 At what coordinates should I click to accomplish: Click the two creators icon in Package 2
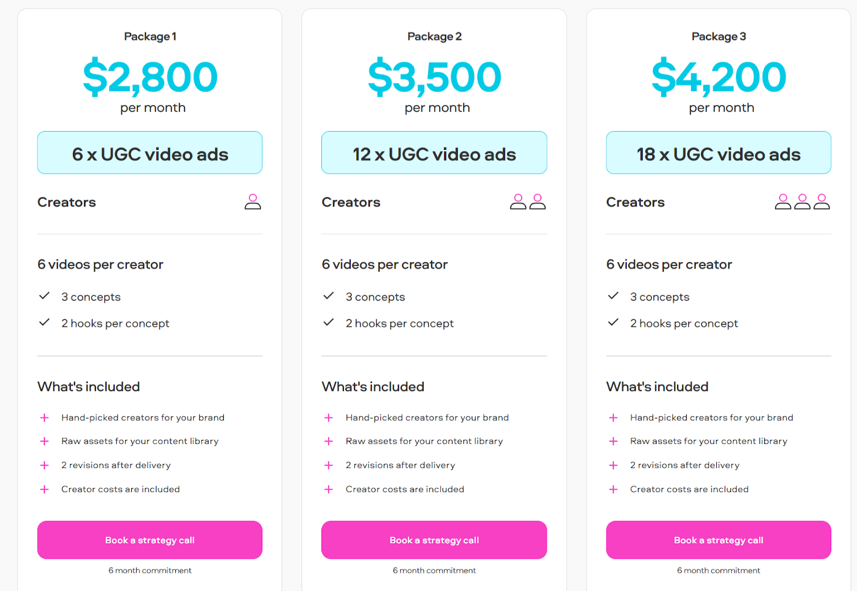[528, 202]
